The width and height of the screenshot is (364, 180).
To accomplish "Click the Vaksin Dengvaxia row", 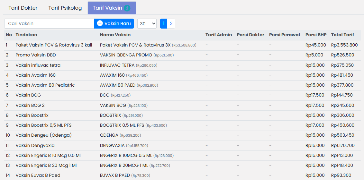I will 35,145.
